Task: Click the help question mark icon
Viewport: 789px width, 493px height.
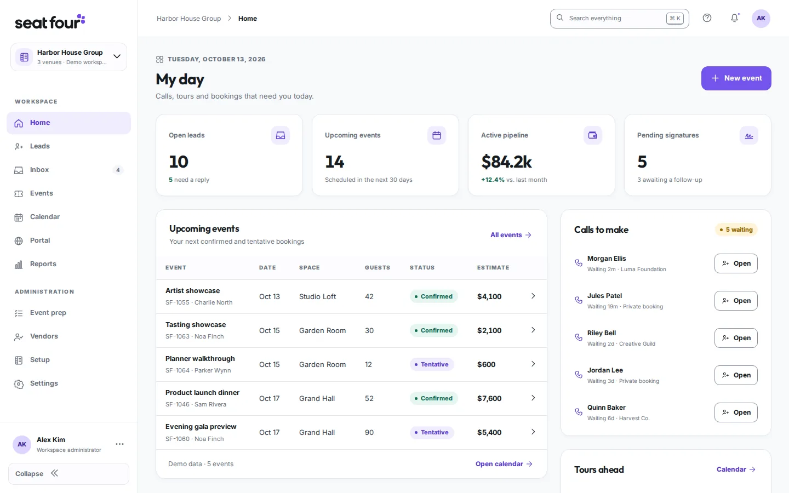Action: tap(707, 18)
